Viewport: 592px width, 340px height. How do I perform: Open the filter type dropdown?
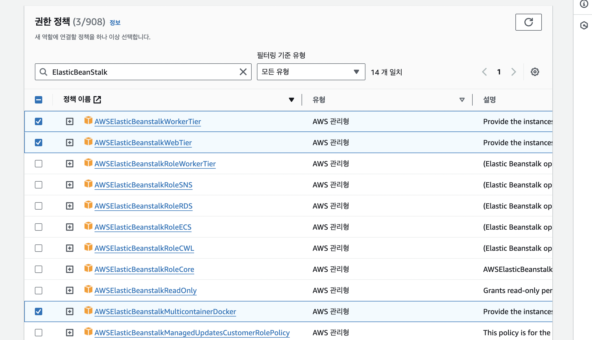tap(311, 72)
